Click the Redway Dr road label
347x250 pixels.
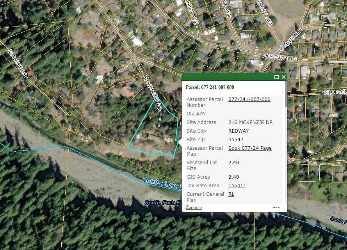282,57
